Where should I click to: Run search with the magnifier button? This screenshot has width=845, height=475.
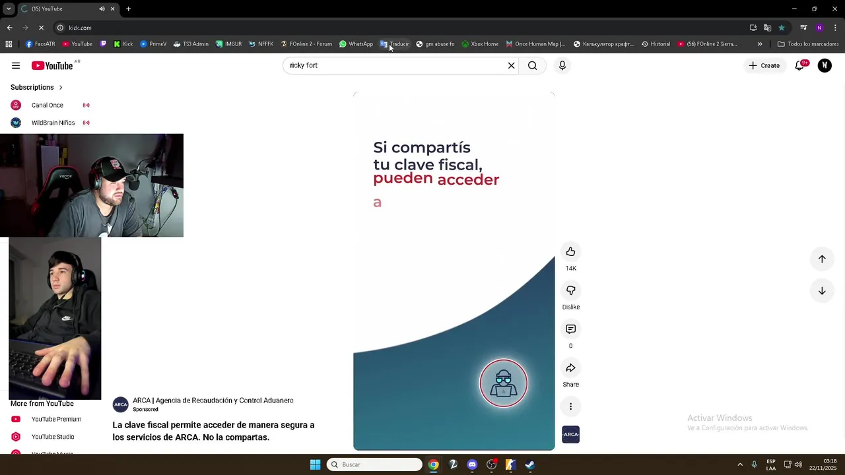pyautogui.click(x=533, y=65)
